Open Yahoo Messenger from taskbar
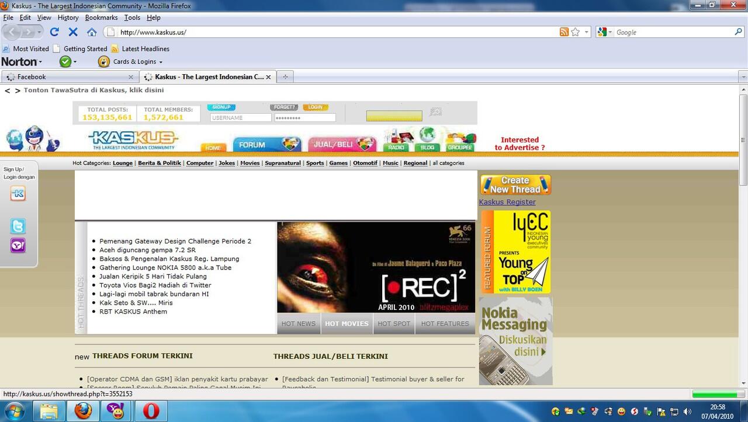 117,411
